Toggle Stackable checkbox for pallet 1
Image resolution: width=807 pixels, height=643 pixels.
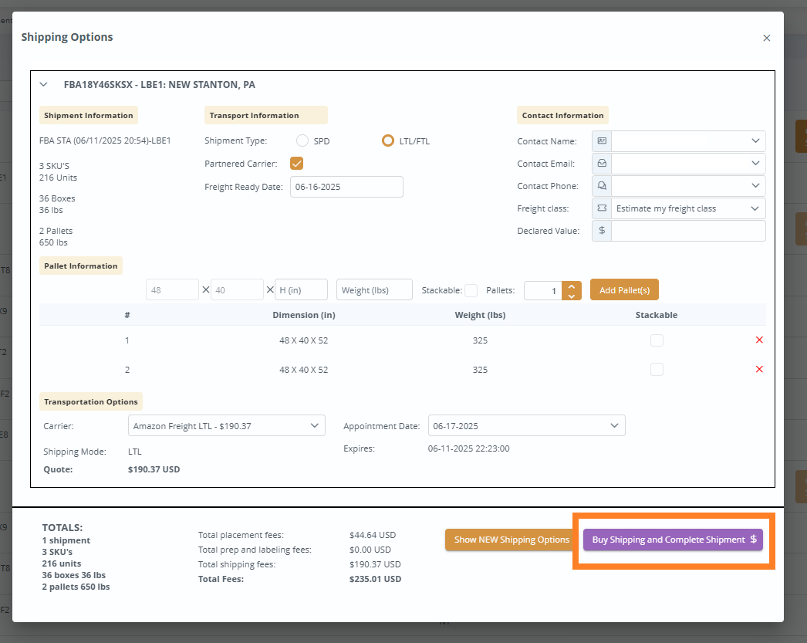[x=657, y=340]
